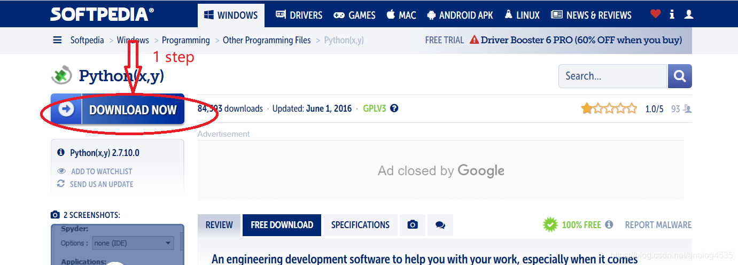Viewport: 738px width, 265px height.
Task: Click the Python(x,y) app logo icon
Action: [x=61, y=75]
